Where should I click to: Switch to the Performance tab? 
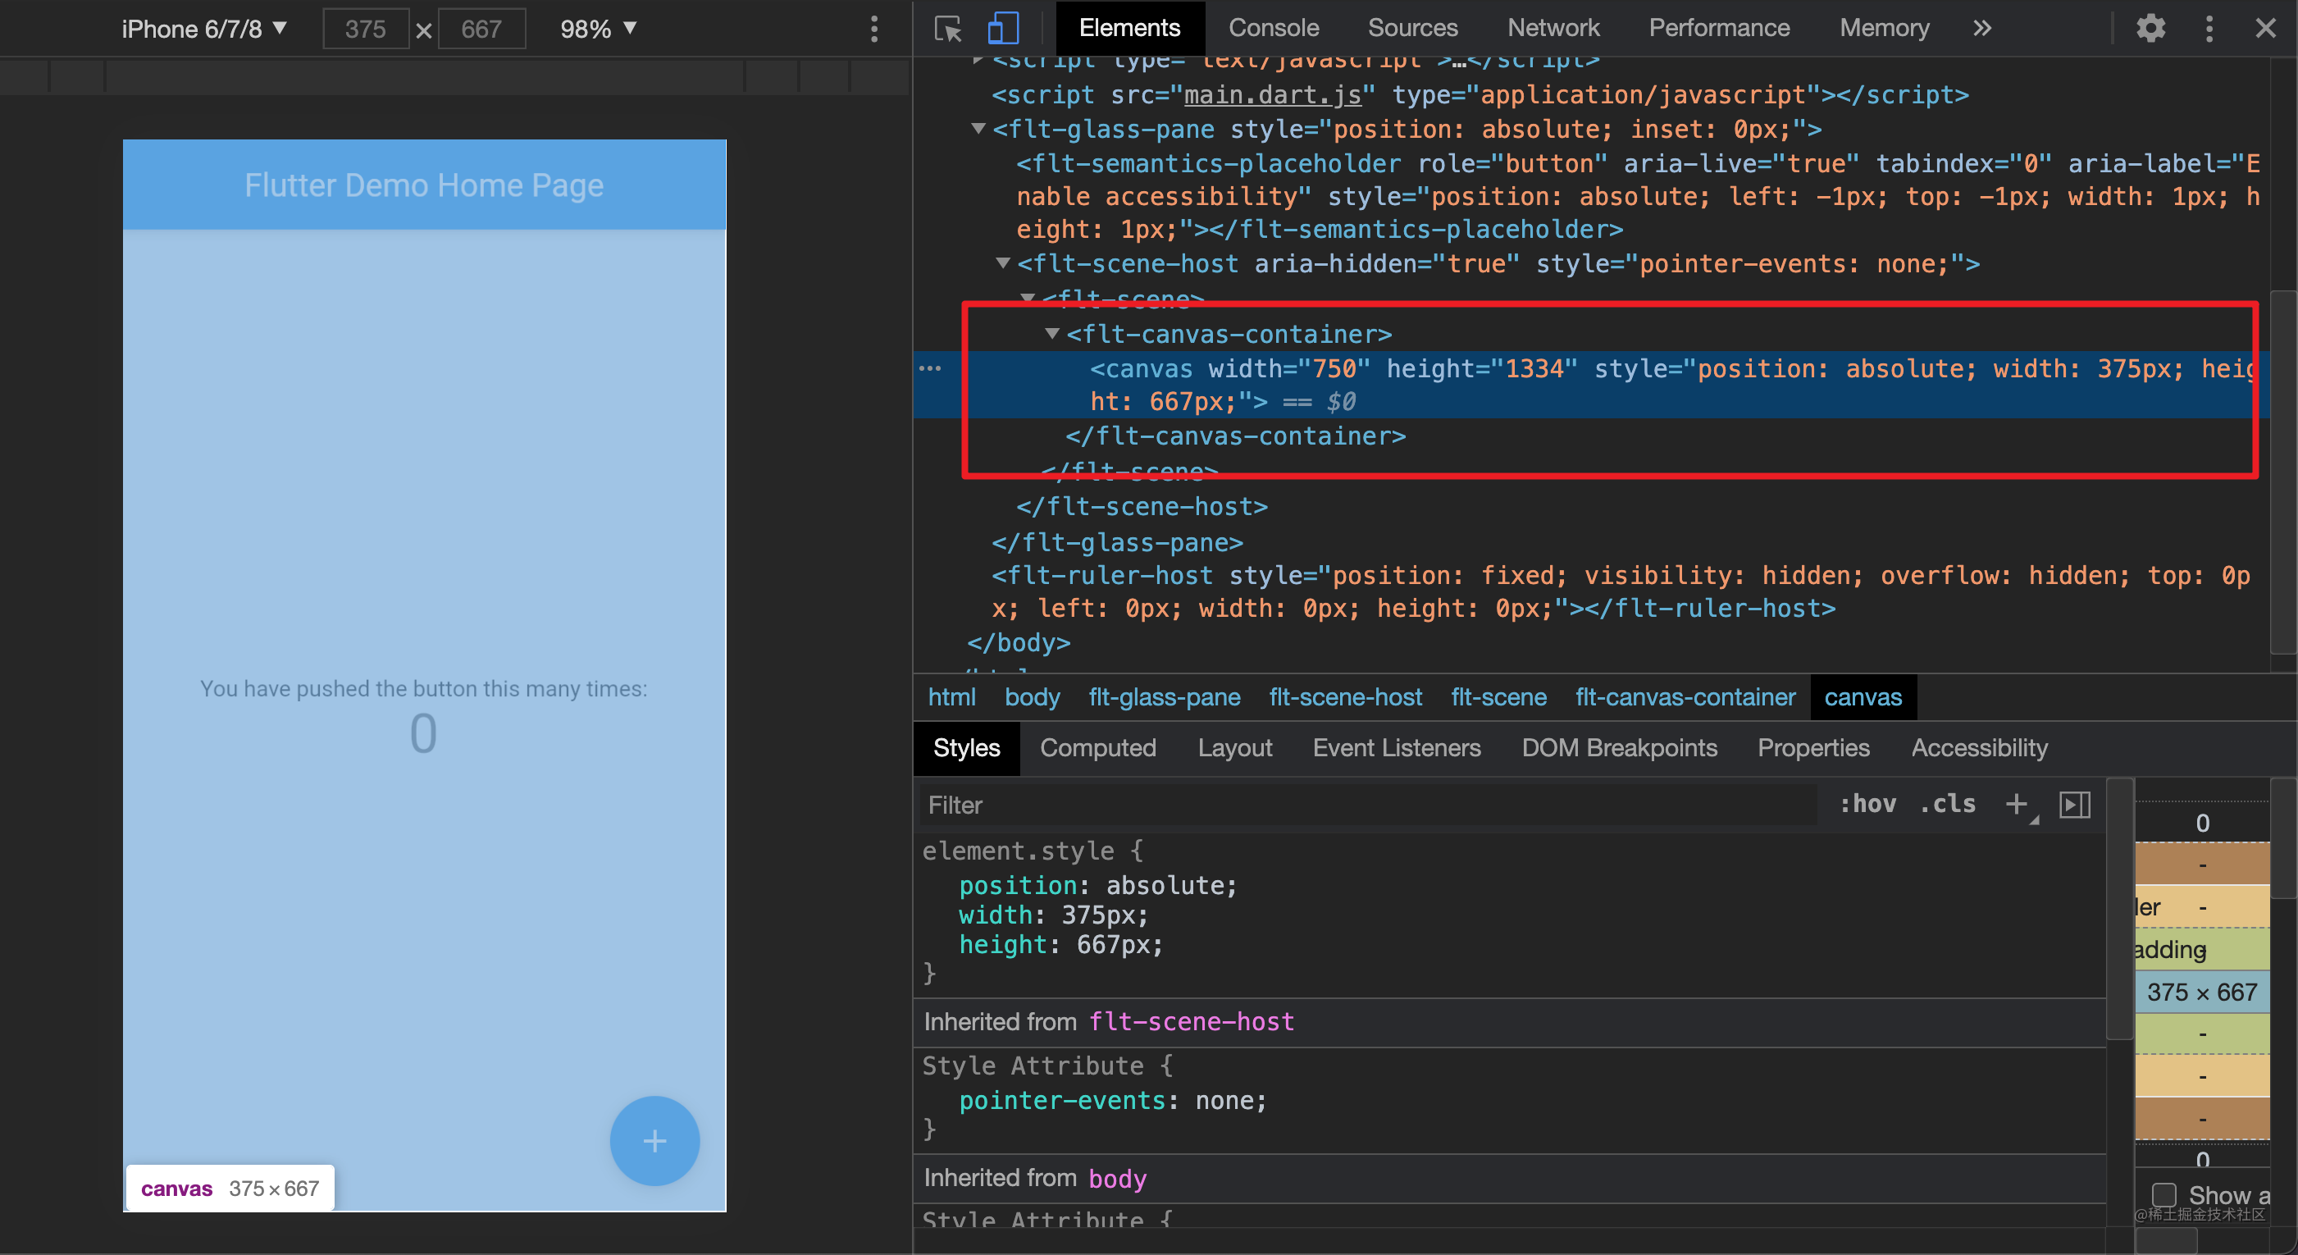(x=1719, y=29)
